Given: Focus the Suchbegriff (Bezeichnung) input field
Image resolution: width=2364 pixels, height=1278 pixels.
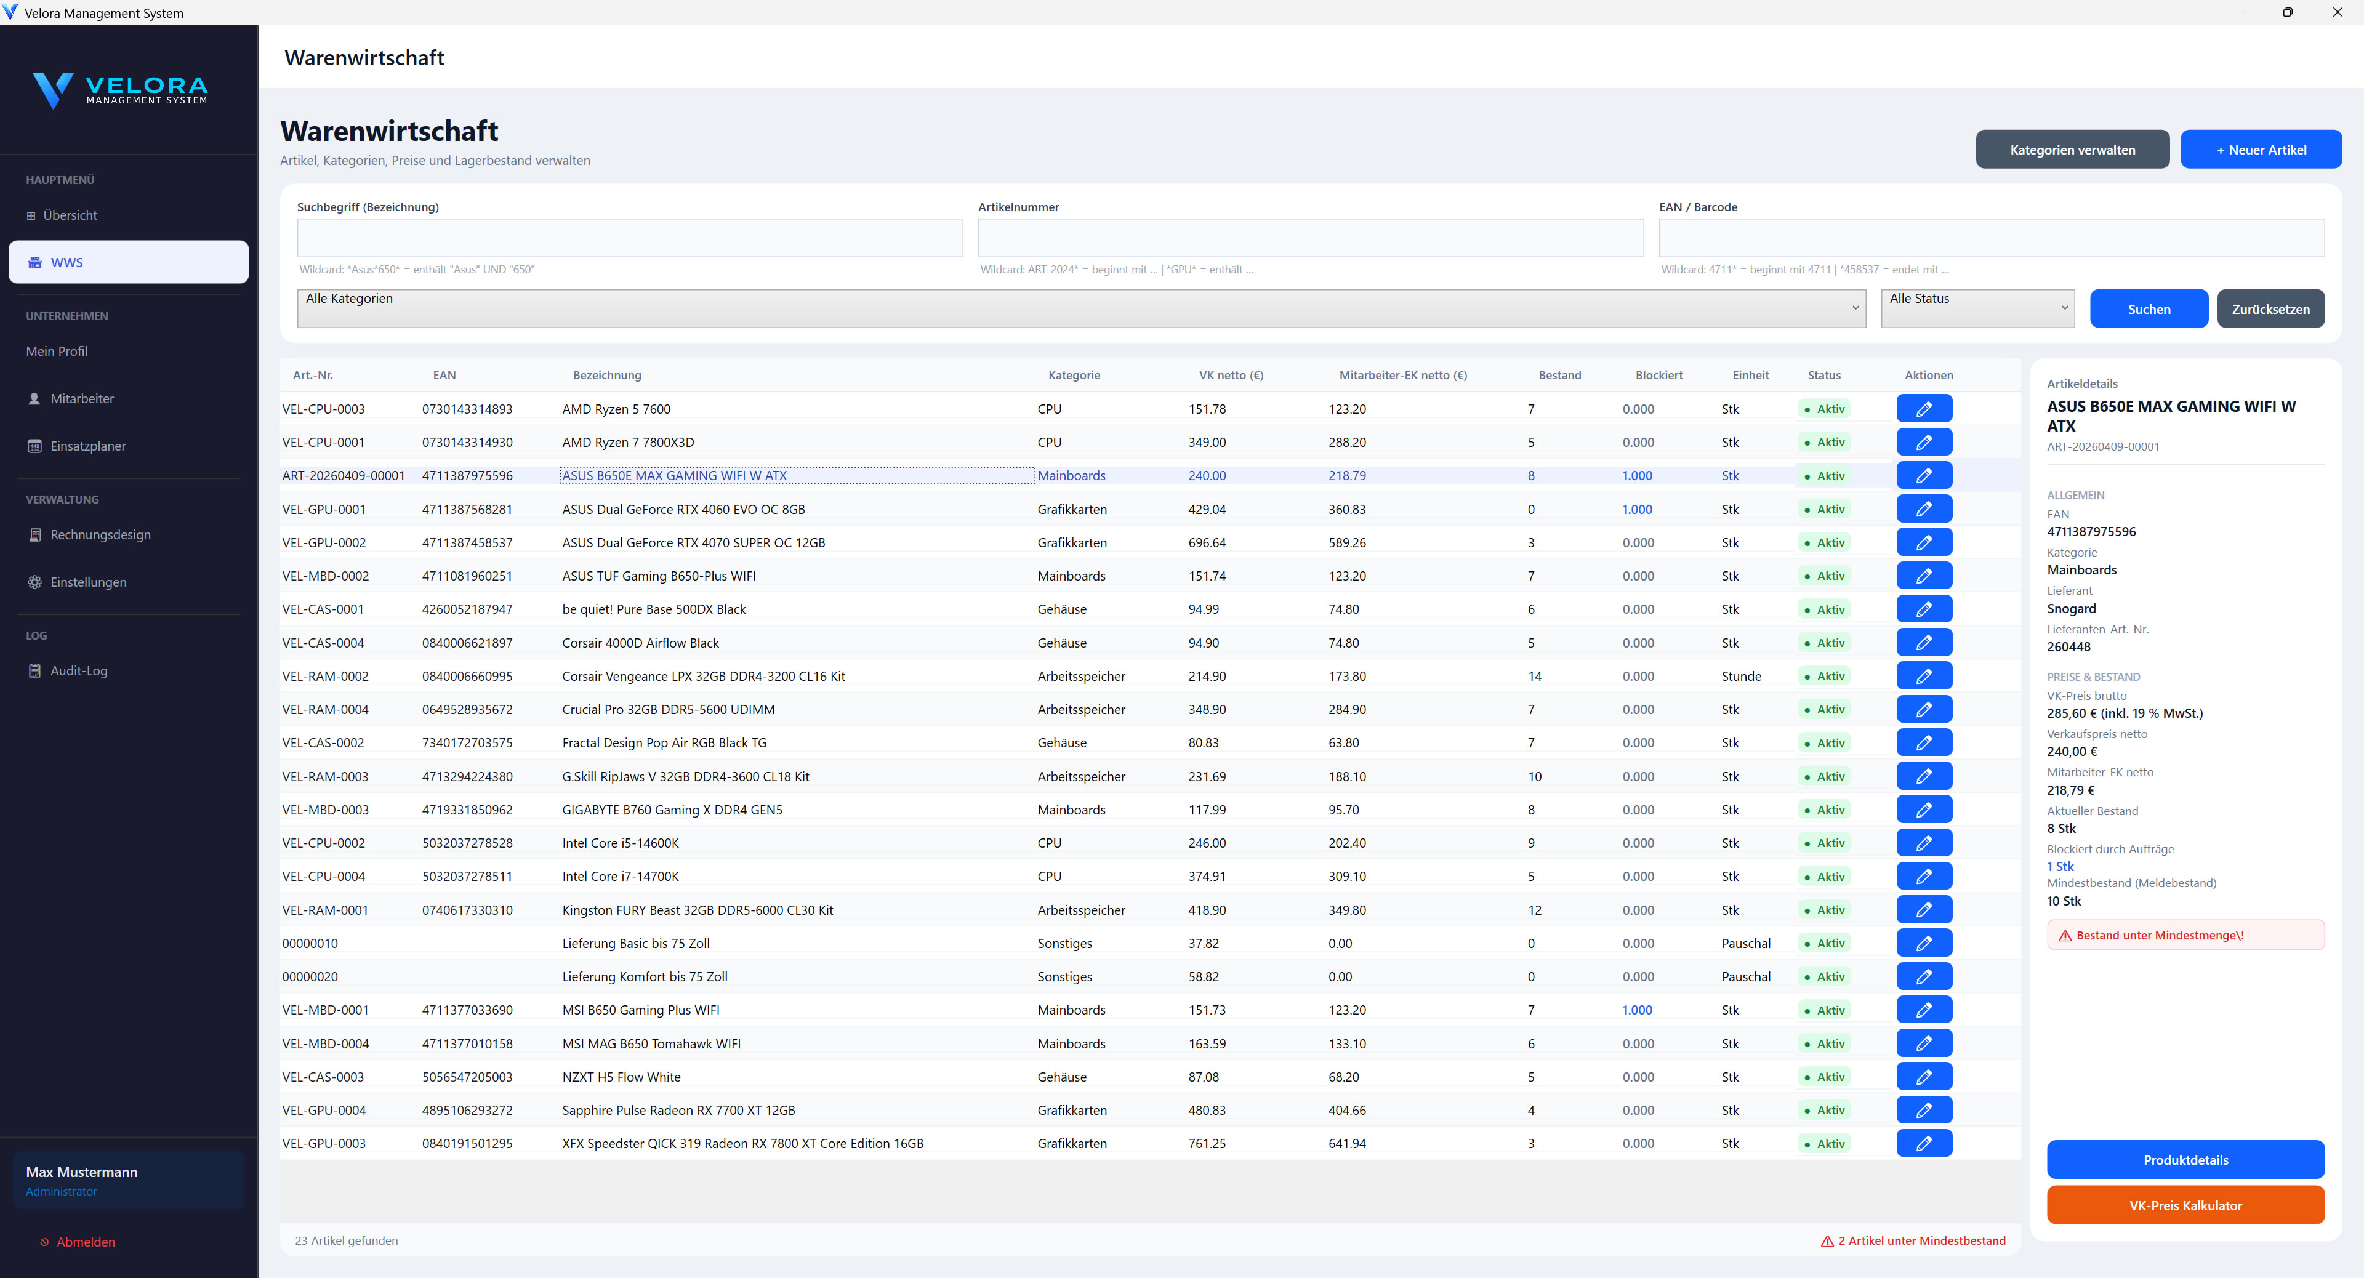Looking at the screenshot, I should point(630,238).
